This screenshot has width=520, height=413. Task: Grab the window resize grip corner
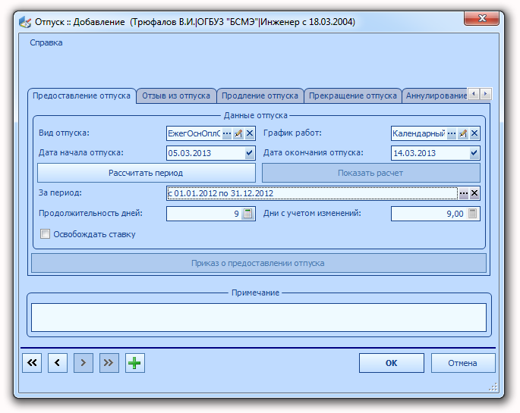[x=493, y=387]
